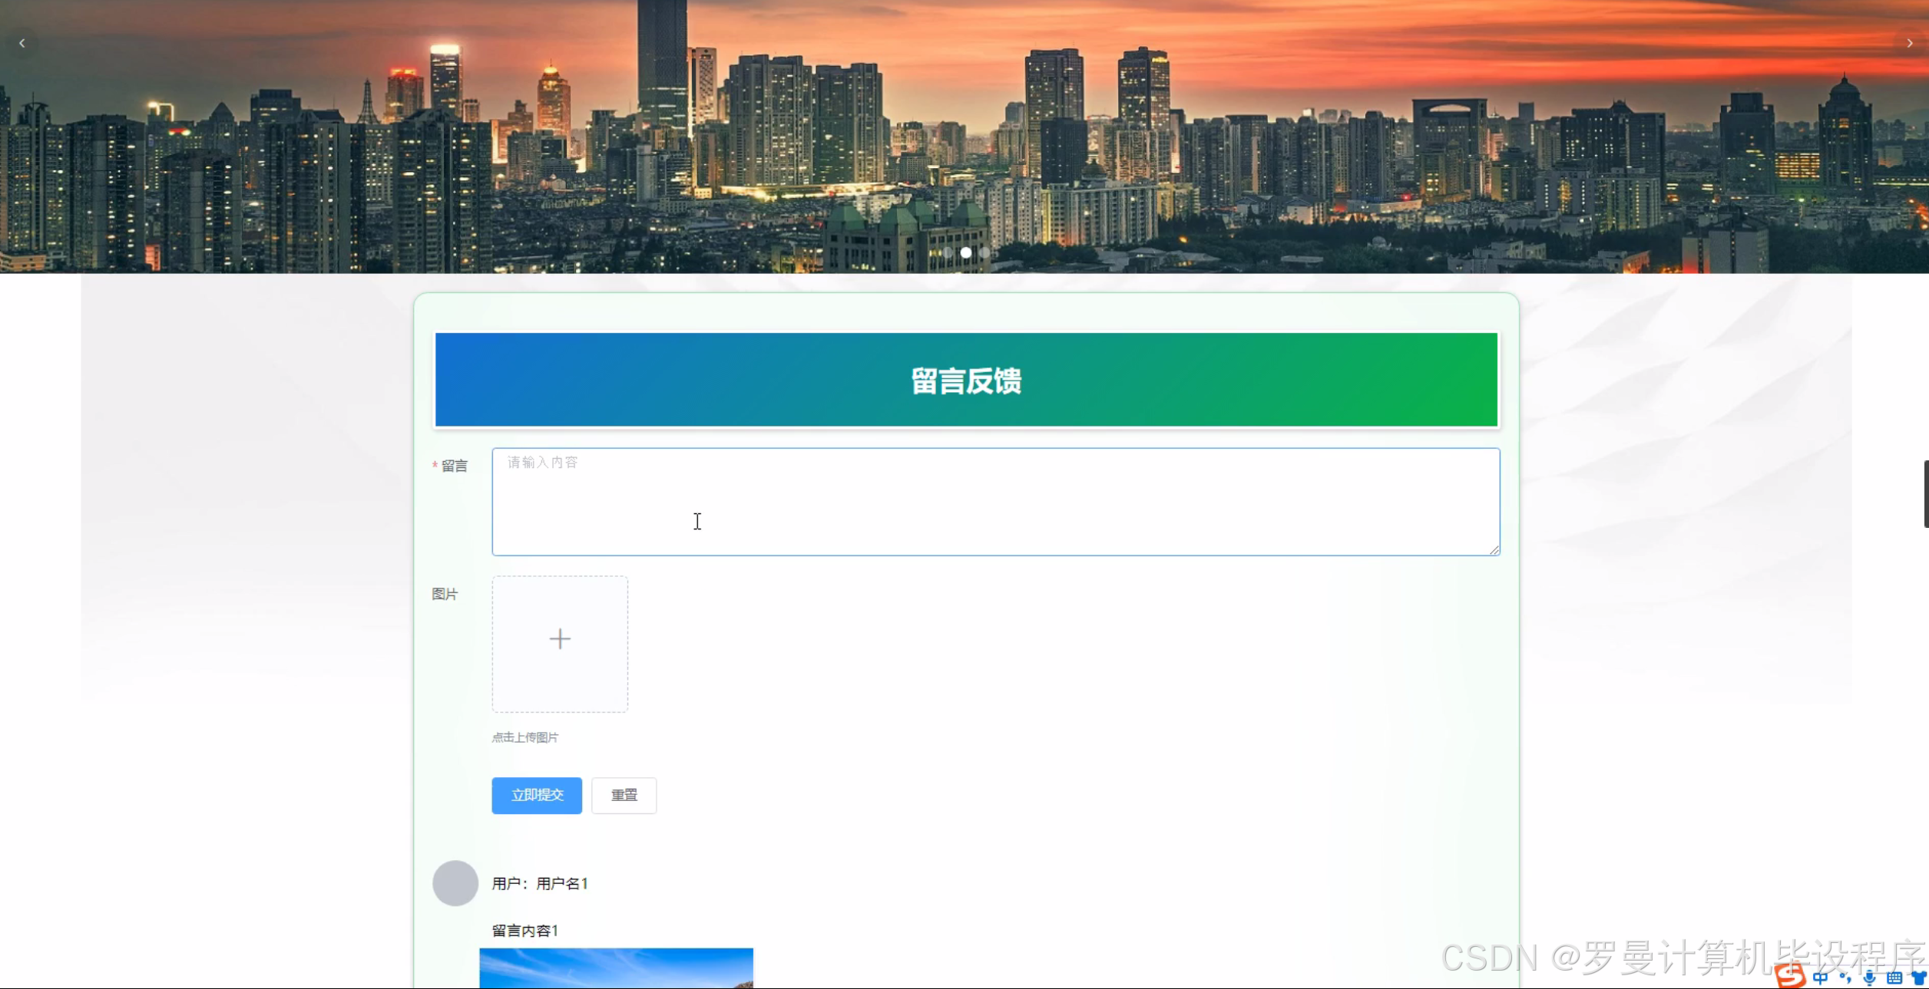1929x989 pixels.
Task: Open the message's attached image thumbnail
Action: [616, 968]
